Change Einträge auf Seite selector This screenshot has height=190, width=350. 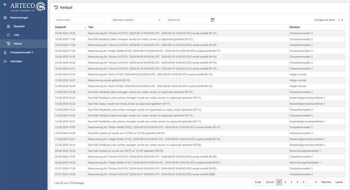(341, 20)
